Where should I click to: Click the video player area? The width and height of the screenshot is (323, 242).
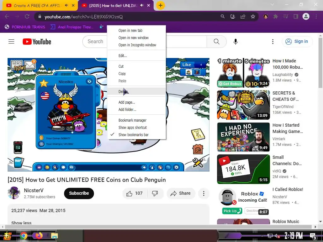point(109,115)
